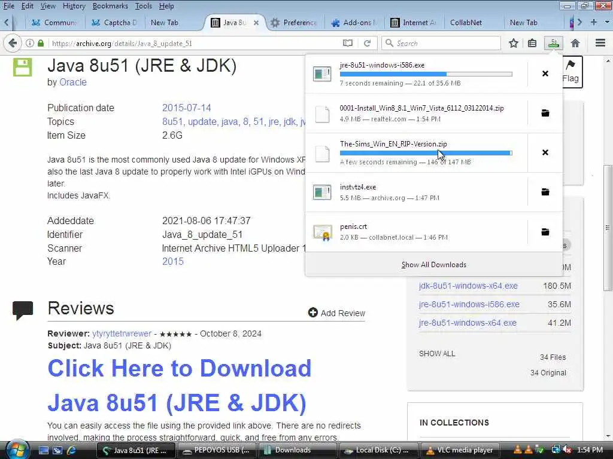
Task: Click the Reviews speech bubble icon
Action: (x=23, y=310)
